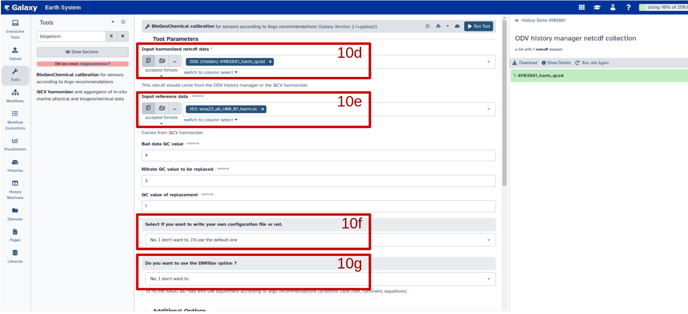Open the Upload panel icon
688x314 pixels.
(x=15, y=53)
